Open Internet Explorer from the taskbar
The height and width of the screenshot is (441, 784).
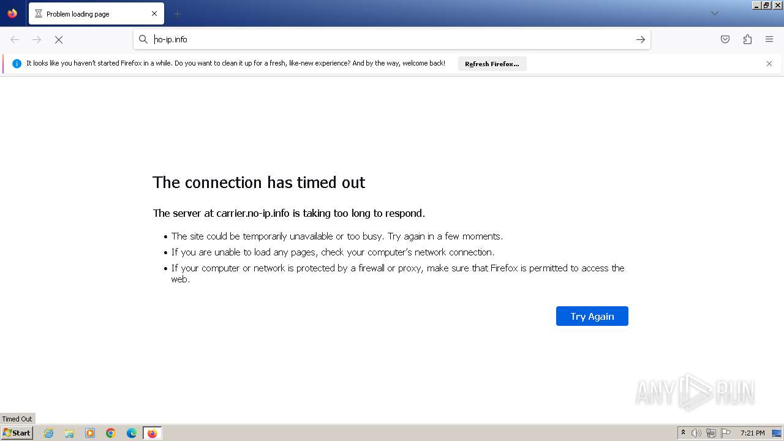tap(49, 433)
